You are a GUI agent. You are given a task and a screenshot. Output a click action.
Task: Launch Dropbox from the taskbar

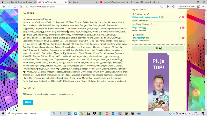(x=94, y=113)
